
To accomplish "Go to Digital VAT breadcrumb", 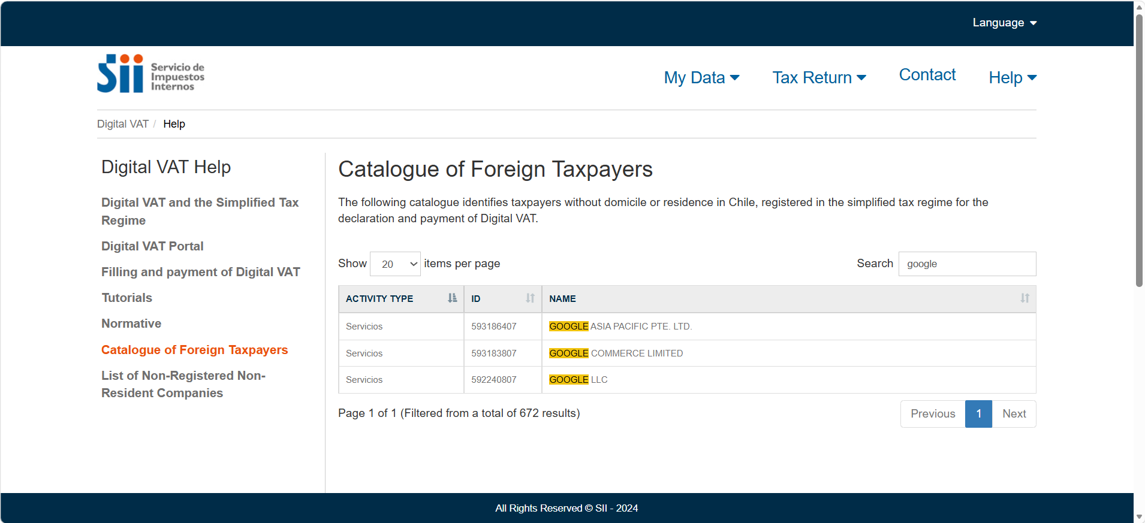I will click(123, 124).
